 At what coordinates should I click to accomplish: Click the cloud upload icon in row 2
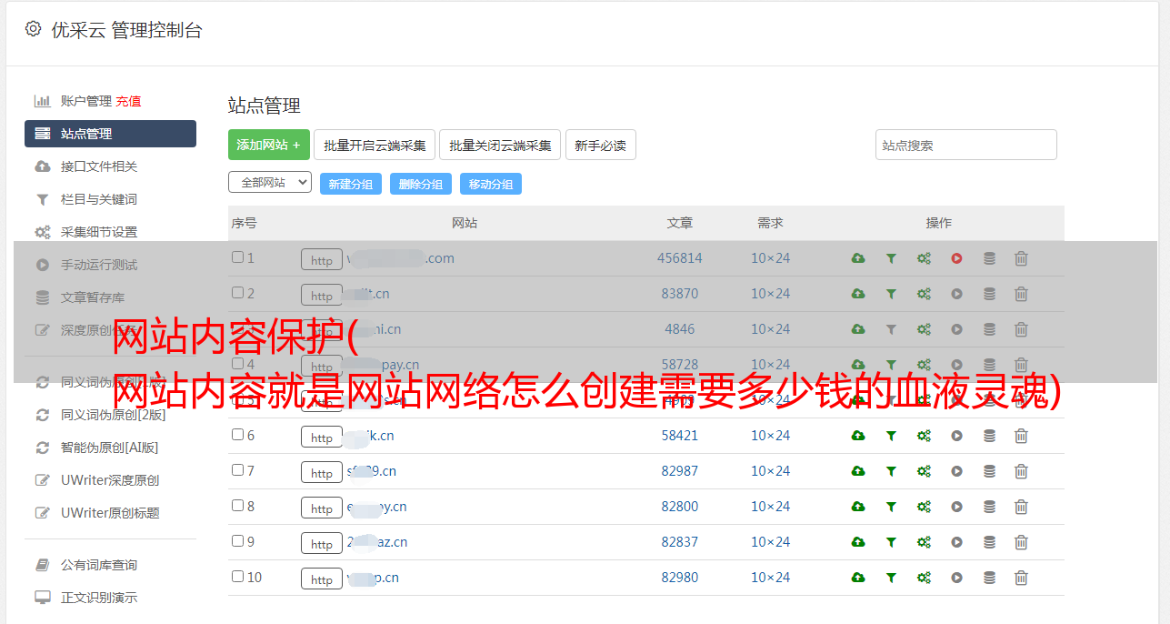pos(858,294)
